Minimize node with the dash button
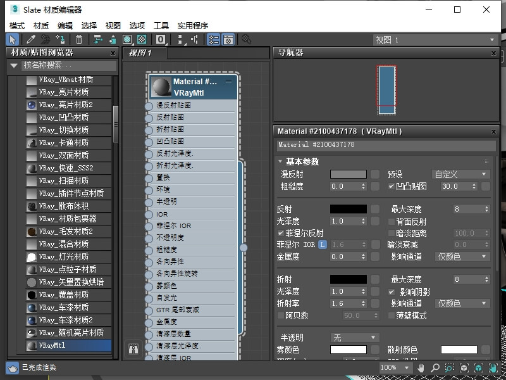 click(x=229, y=82)
